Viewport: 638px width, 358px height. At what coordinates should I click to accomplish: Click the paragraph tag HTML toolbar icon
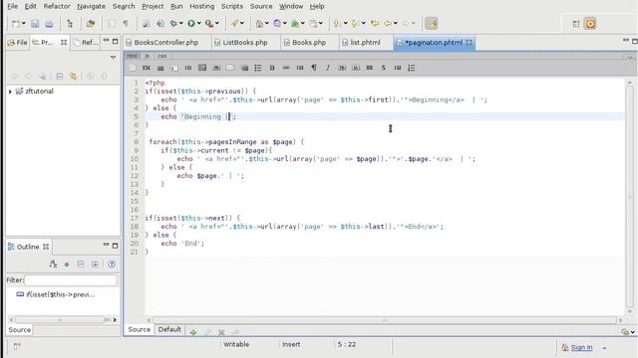(x=314, y=68)
